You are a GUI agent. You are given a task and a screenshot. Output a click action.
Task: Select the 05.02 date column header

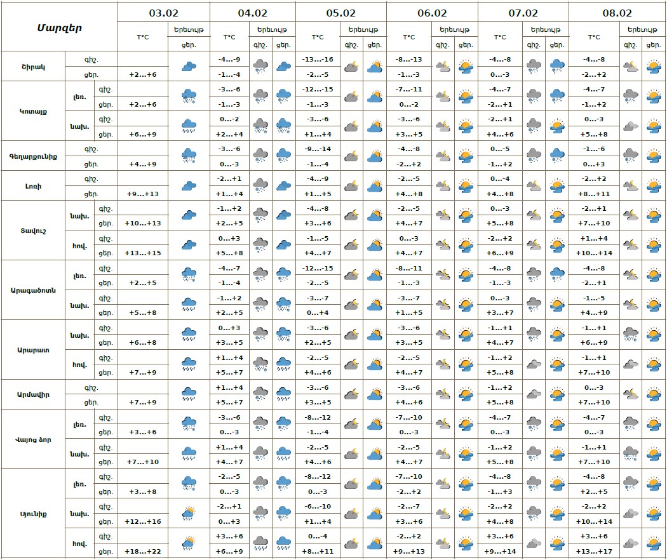341,12
